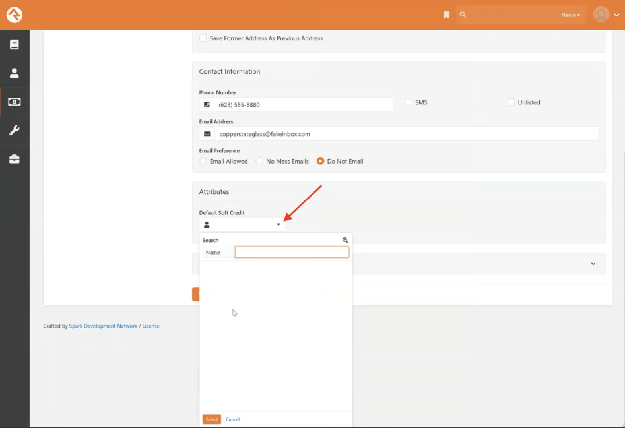Click the search magnifier in person picker
This screenshot has width=625, height=428.
click(x=345, y=241)
